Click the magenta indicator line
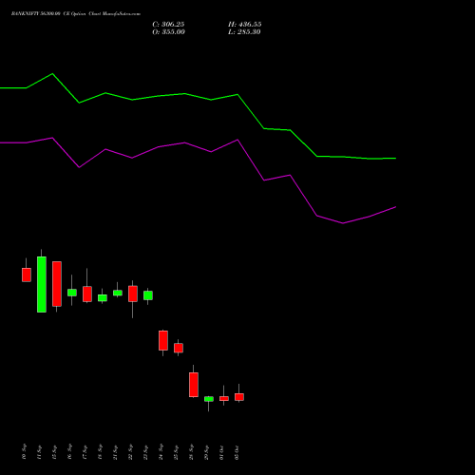This screenshot has height=475, width=475. pos(198,148)
